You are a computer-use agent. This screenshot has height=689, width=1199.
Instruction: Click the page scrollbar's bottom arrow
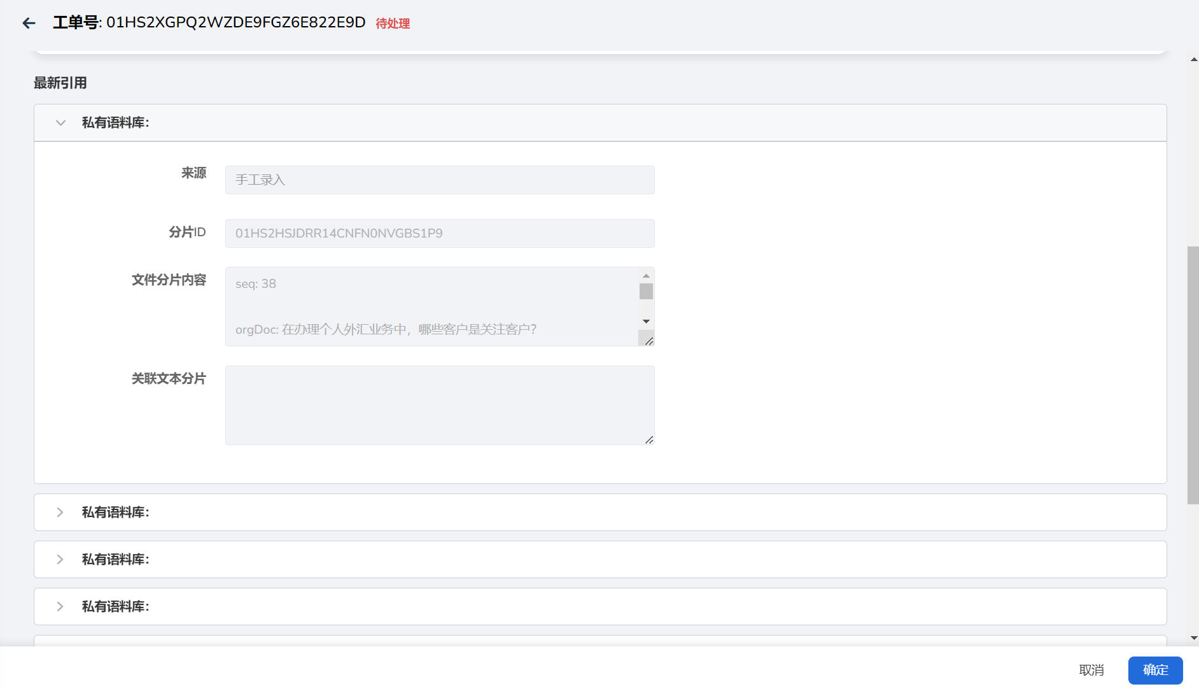pos(1193,638)
